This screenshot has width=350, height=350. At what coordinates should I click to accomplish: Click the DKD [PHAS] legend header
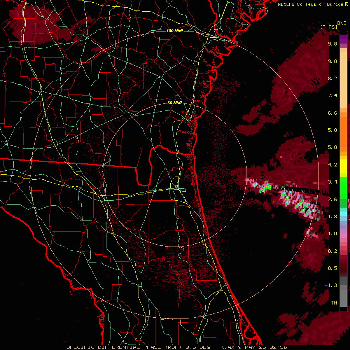click(333, 25)
